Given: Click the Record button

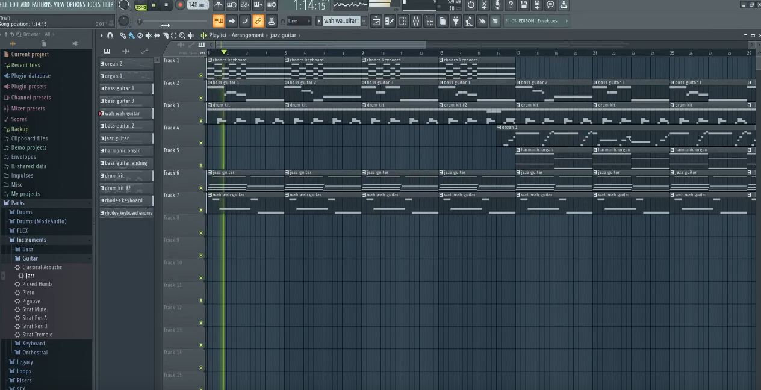Looking at the screenshot, I should click(180, 5).
